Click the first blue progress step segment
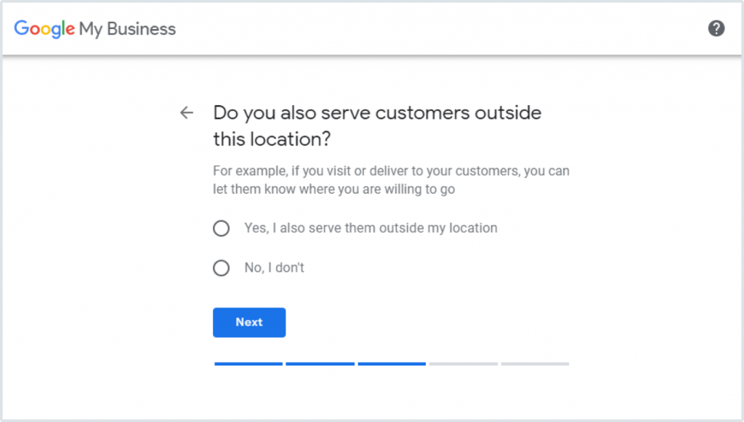Image resolution: width=744 pixels, height=422 pixels. 248,363
